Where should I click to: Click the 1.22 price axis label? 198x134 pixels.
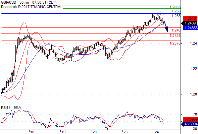click(193, 69)
